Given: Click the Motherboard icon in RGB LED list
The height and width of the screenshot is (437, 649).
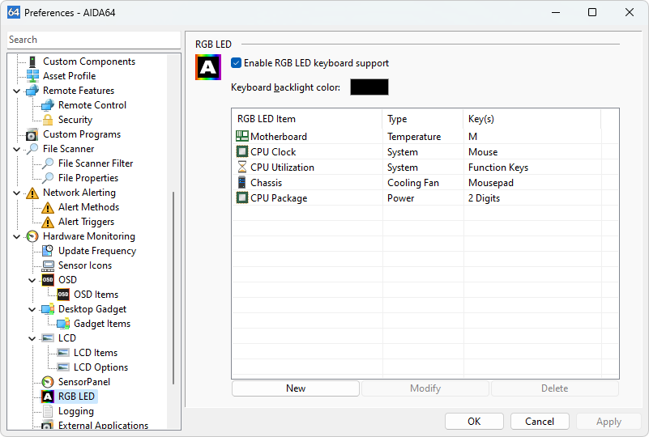Looking at the screenshot, I should tap(242, 137).
